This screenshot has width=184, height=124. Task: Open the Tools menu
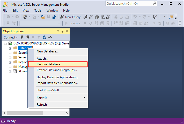click(x=38, y=11)
